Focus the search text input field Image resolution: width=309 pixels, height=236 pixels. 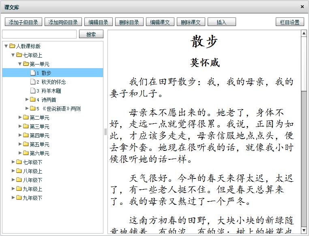pos(39,34)
